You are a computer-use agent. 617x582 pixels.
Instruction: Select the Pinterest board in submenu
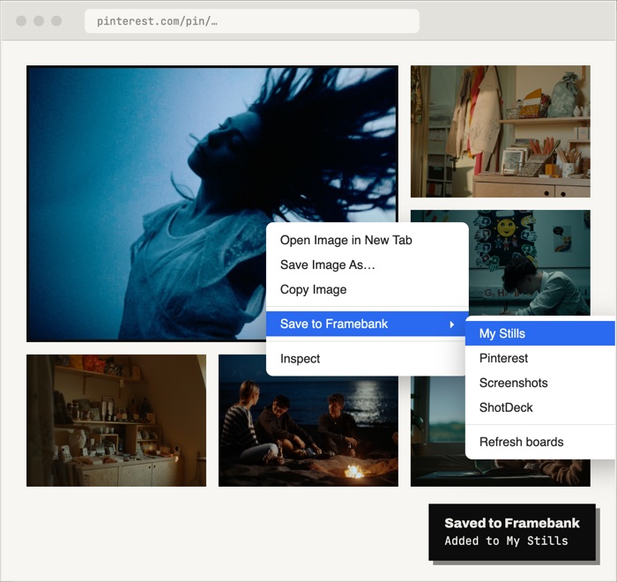click(539, 358)
